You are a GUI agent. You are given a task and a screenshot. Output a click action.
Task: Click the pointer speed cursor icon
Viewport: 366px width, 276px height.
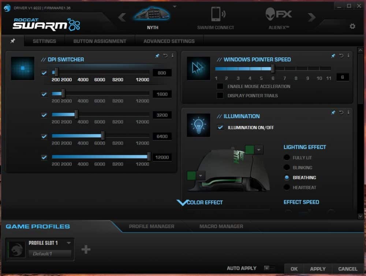(198, 68)
